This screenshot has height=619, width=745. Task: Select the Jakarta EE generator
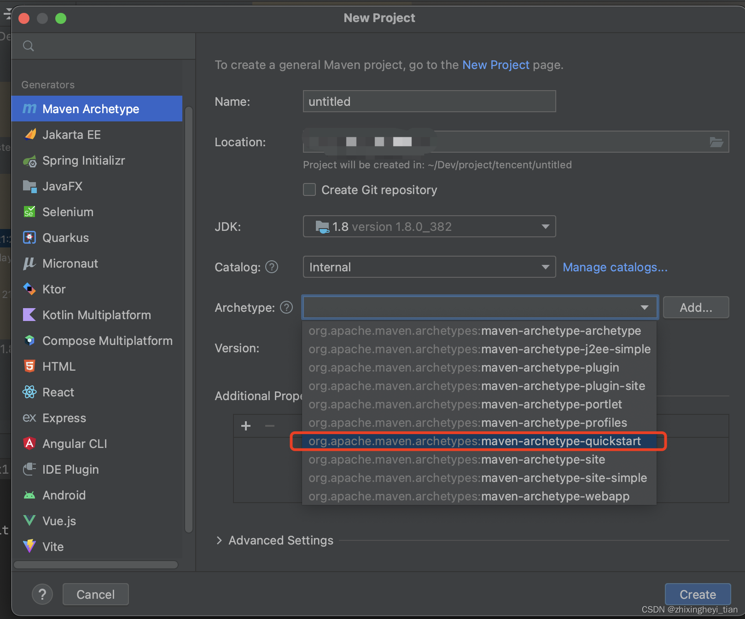click(97, 135)
